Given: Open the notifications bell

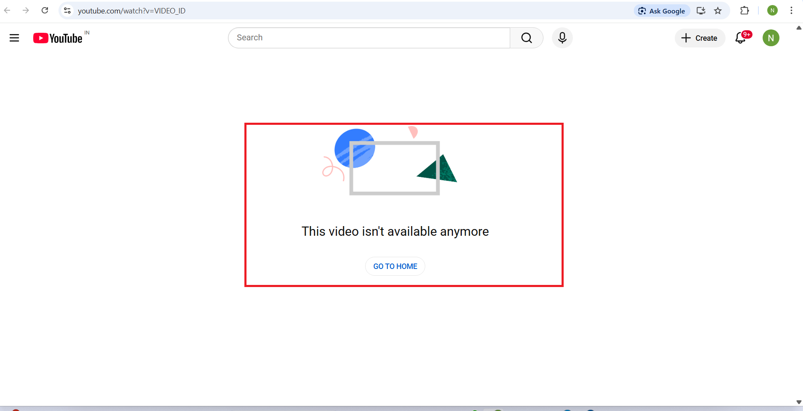Looking at the screenshot, I should tap(741, 38).
